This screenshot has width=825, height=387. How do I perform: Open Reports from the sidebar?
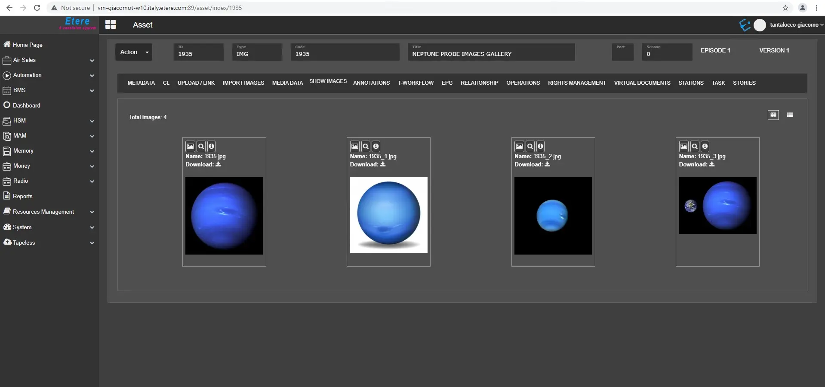tap(22, 196)
